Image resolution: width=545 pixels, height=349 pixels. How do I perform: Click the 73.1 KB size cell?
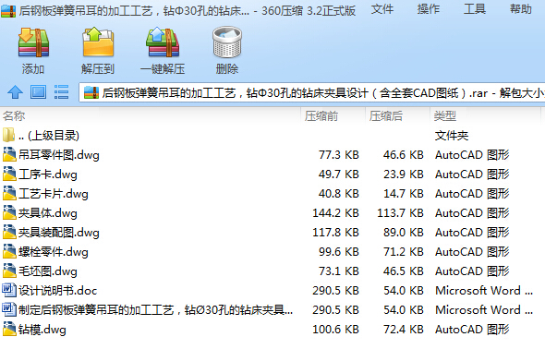click(339, 271)
